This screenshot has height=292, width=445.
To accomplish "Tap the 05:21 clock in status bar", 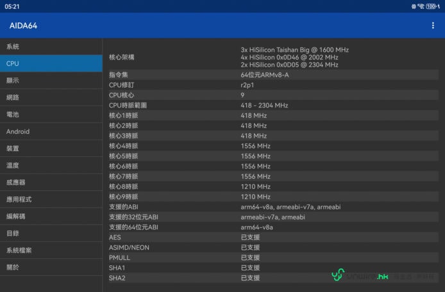I will 12,6.
